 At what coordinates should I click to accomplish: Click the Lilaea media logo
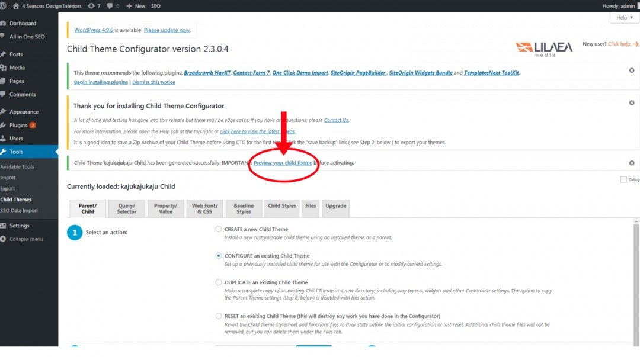(543, 49)
